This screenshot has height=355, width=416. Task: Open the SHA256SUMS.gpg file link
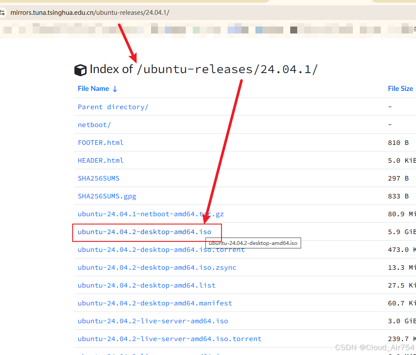(x=107, y=196)
